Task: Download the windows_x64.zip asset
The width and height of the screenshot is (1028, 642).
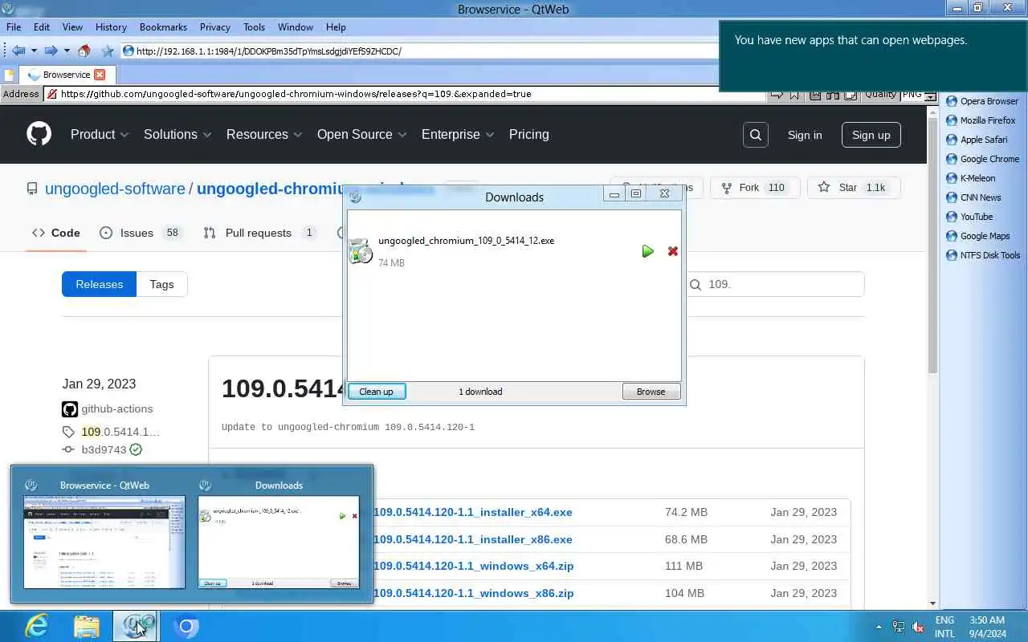Action: (473, 566)
